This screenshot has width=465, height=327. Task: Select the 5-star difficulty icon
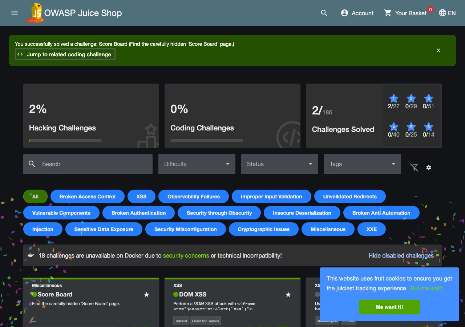411,127
